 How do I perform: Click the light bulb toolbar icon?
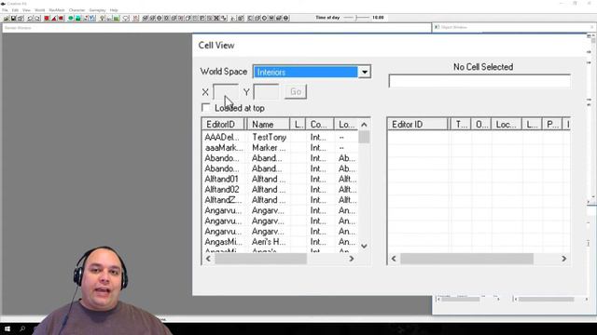click(102, 18)
